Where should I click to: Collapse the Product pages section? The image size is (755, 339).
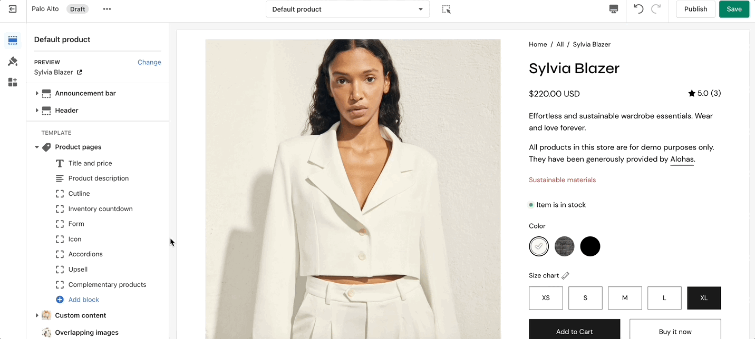[37, 147]
